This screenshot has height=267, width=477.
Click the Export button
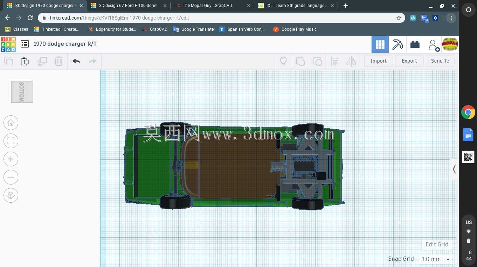point(409,61)
